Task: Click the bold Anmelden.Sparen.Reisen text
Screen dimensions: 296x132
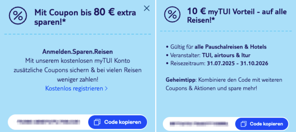Action: 77,52
